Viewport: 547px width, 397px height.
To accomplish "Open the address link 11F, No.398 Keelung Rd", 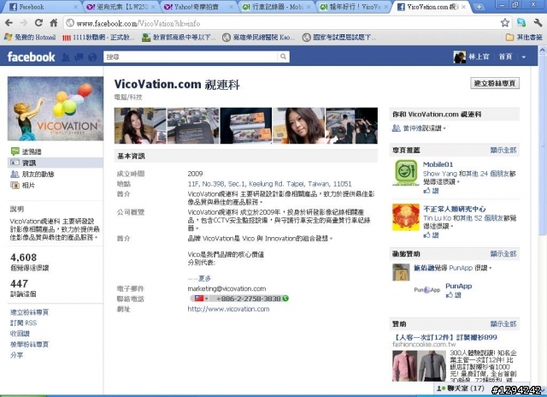I will tap(269, 184).
